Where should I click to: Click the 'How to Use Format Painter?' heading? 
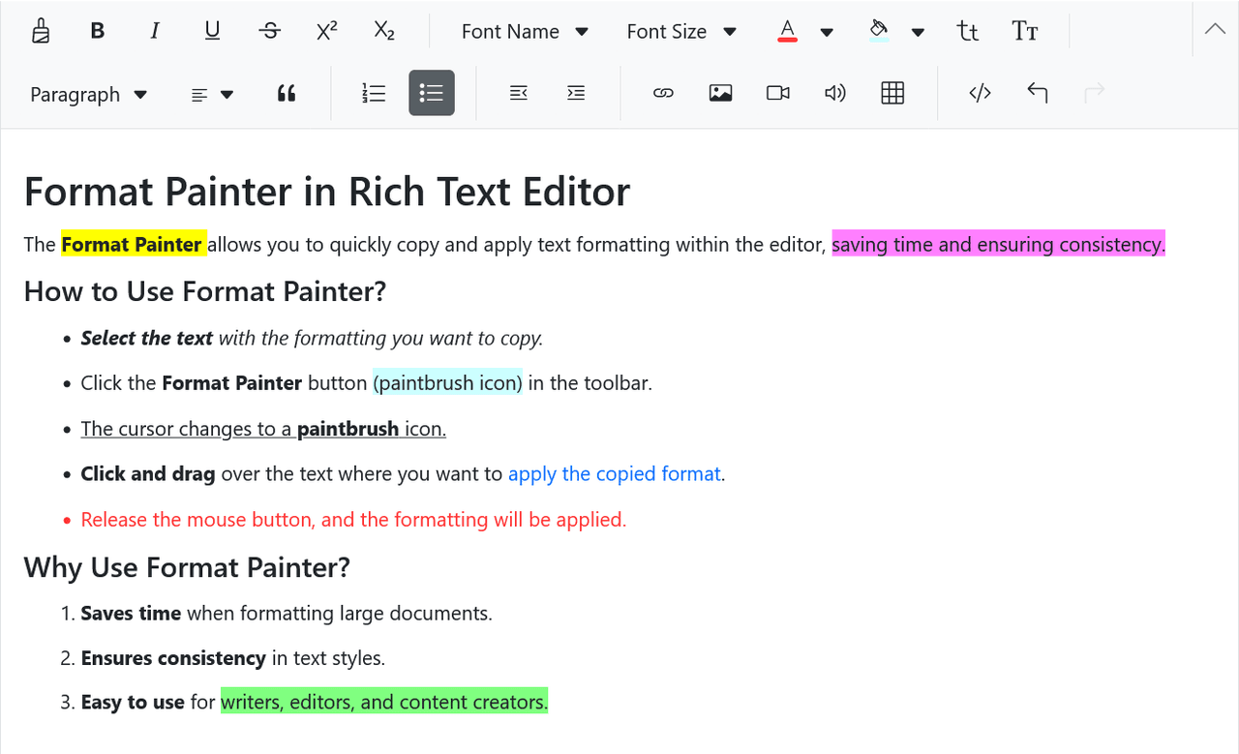click(205, 290)
